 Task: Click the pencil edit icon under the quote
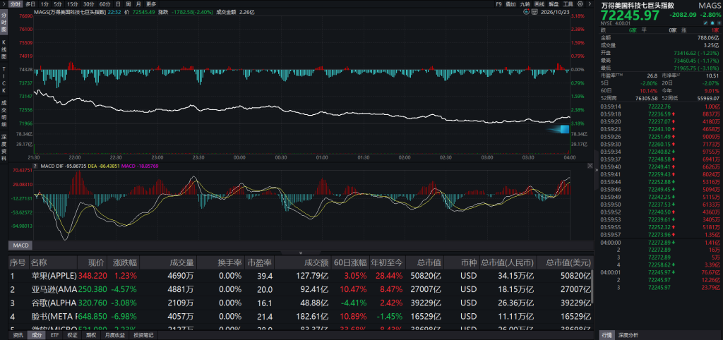pyautogui.click(x=705, y=23)
